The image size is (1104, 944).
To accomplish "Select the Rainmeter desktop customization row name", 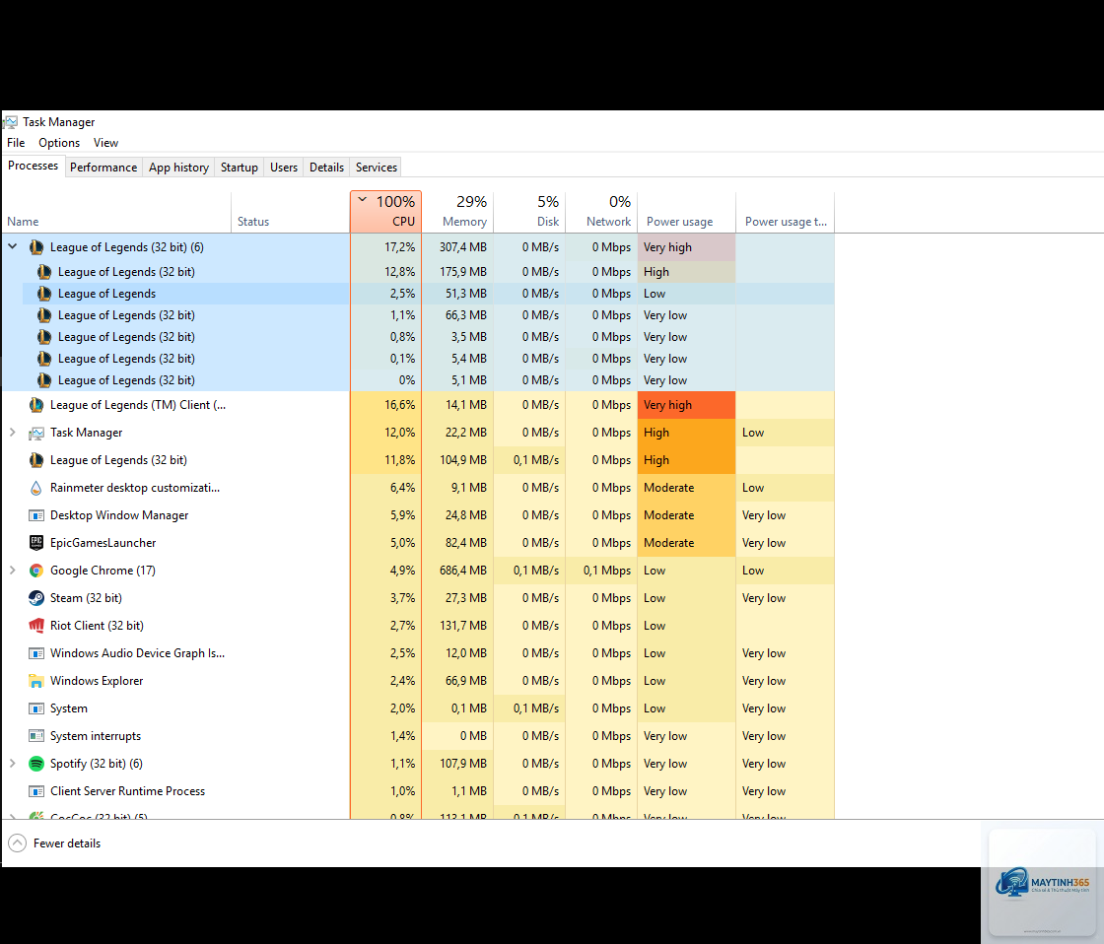I will (135, 488).
